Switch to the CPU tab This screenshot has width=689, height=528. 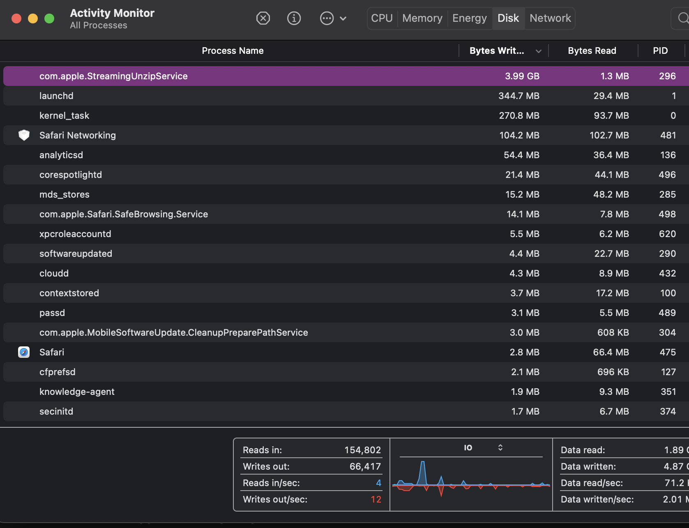(382, 18)
